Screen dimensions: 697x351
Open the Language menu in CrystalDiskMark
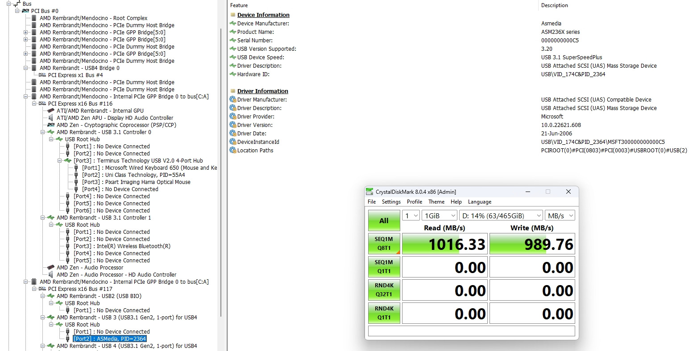(480, 202)
